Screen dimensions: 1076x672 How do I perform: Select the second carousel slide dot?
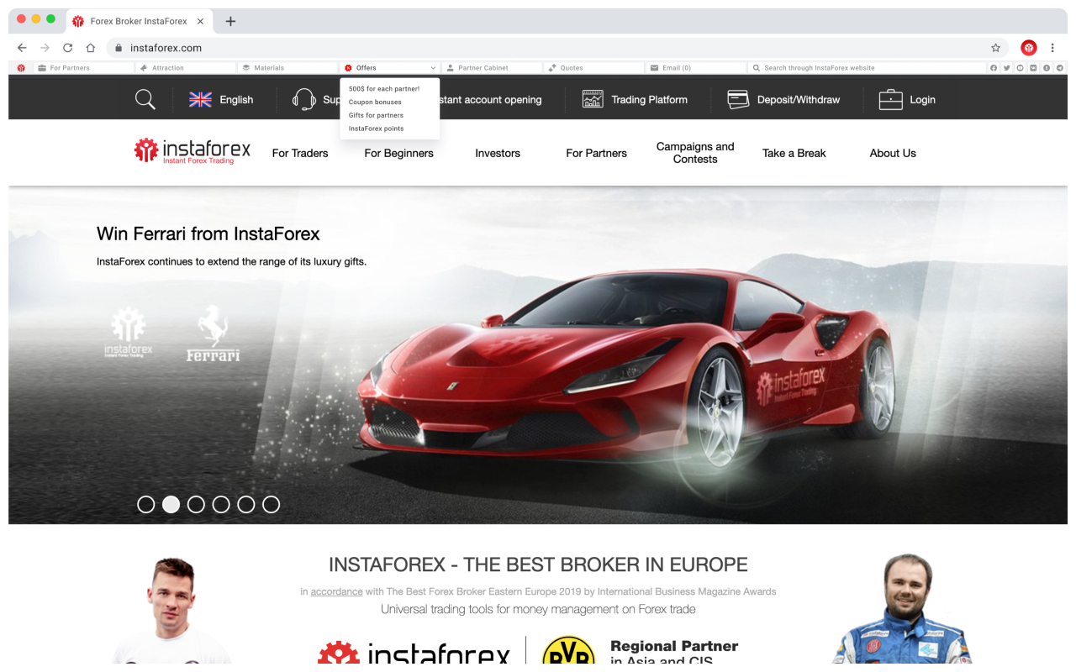(x=171, y=504)
